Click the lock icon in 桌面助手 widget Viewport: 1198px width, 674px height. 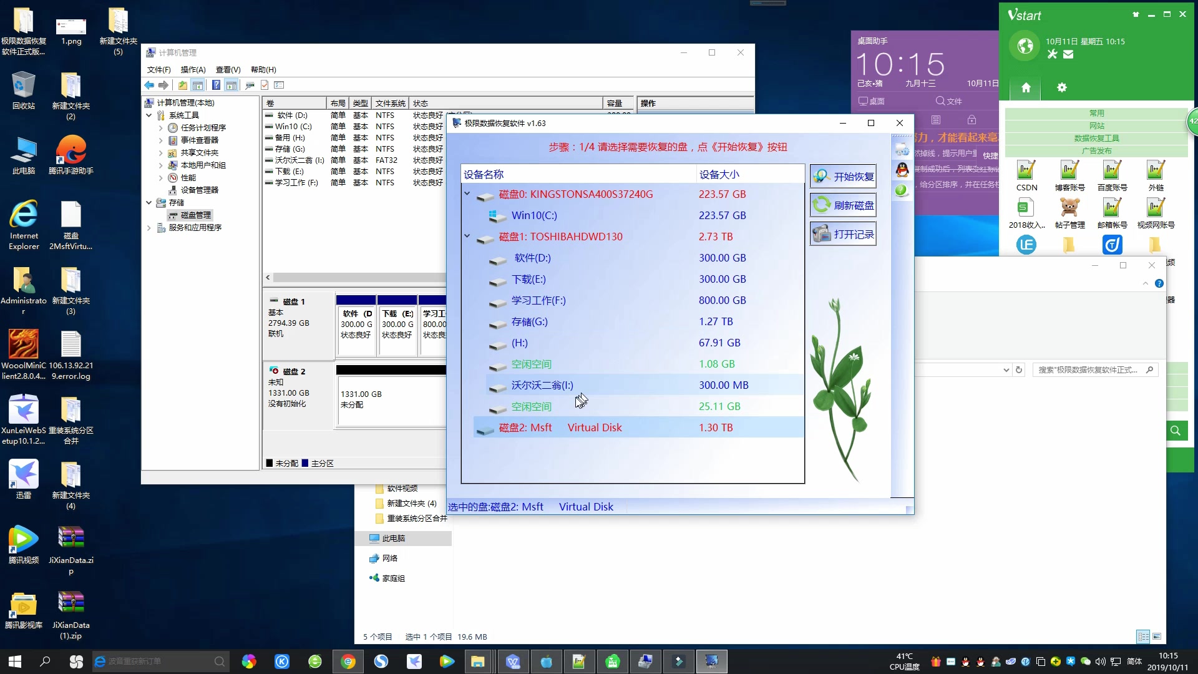pos(972,120)
